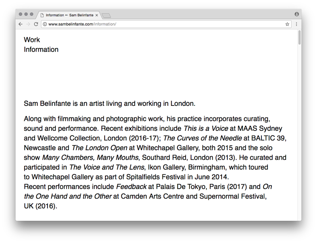317x243 pixels.
Task: Open the Work navigation link
Action: pyautogui.click(x=32, y=40)
